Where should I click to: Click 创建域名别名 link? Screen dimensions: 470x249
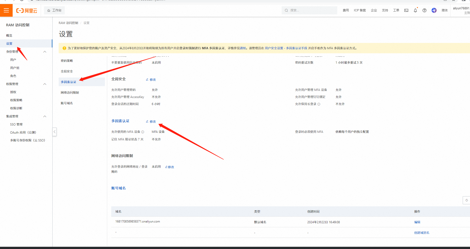pyautogui.click(x=422, y=233)
